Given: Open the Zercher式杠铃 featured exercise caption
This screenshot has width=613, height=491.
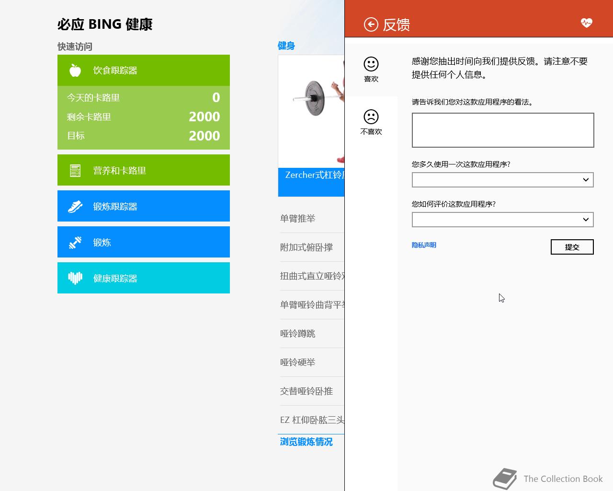Looking at the screenshot, I should point(311,182).
